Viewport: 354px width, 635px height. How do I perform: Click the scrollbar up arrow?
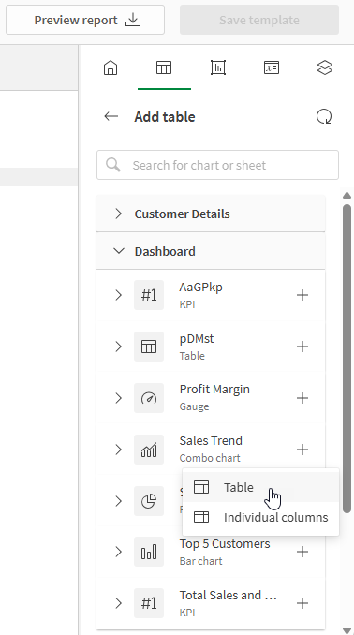point(347,196)
